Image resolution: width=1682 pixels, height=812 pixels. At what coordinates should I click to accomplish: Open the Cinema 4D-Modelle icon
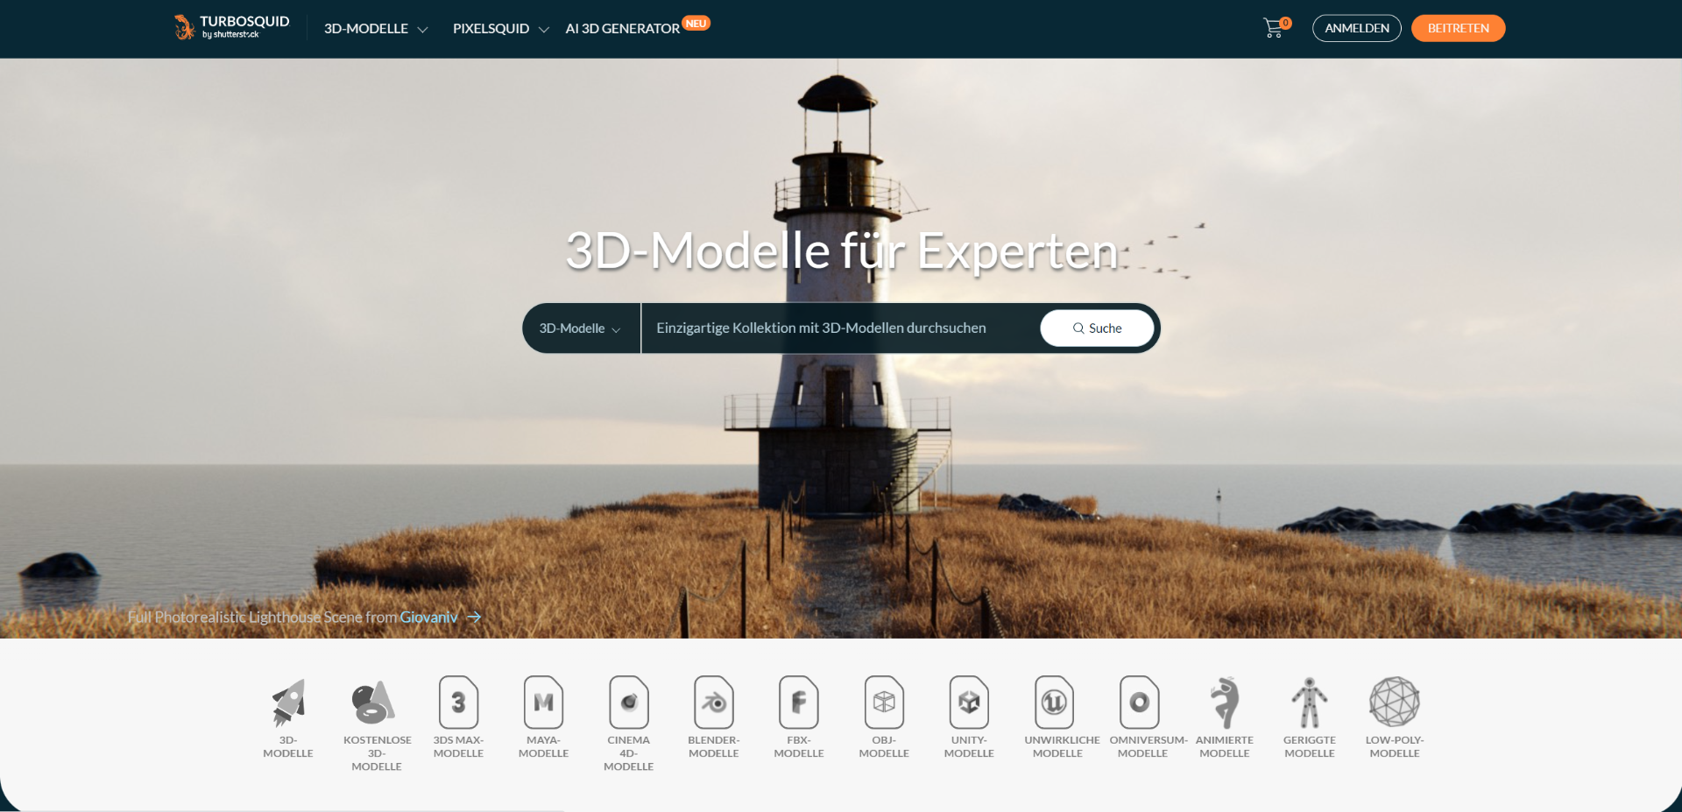(x=629, y=703)
